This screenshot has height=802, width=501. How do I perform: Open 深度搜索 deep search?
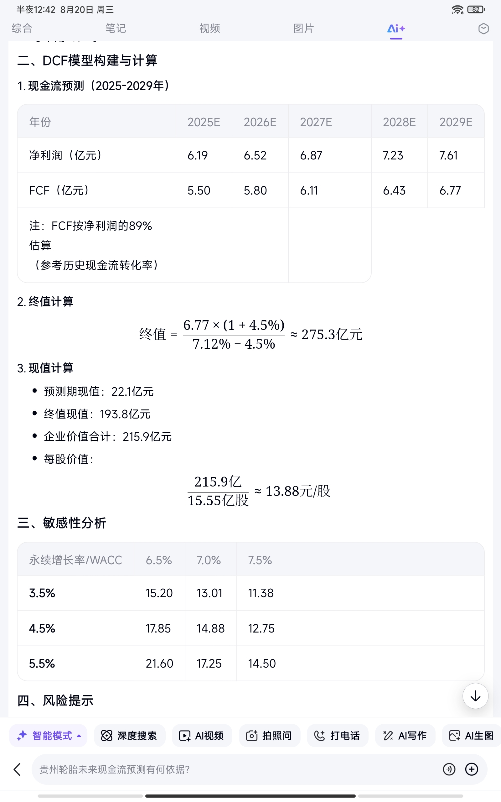[129, 736]
